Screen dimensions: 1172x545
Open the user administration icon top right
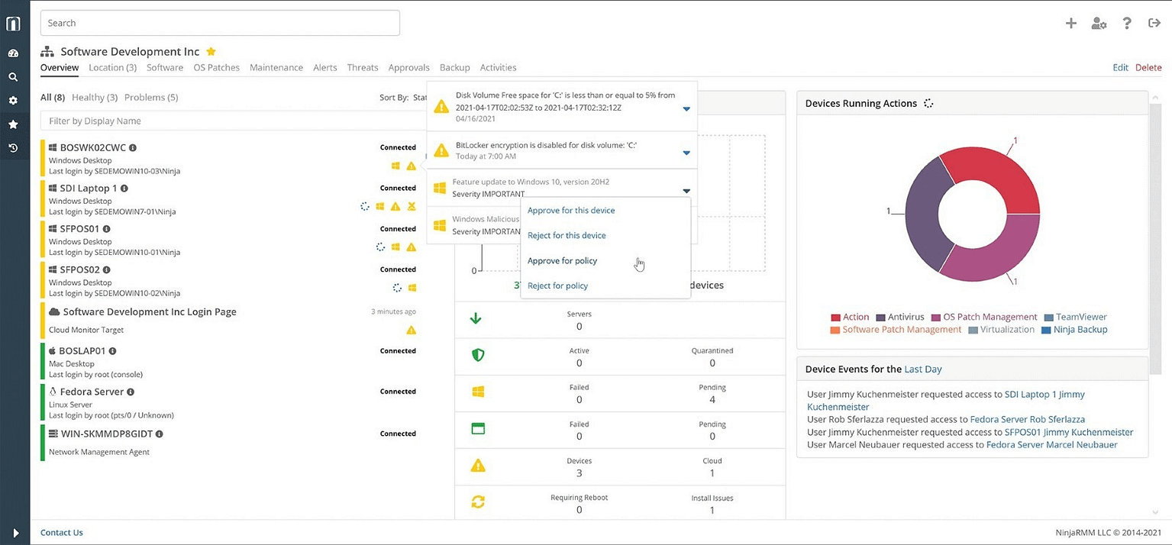pyautogui.click(x=1099, y=23)
